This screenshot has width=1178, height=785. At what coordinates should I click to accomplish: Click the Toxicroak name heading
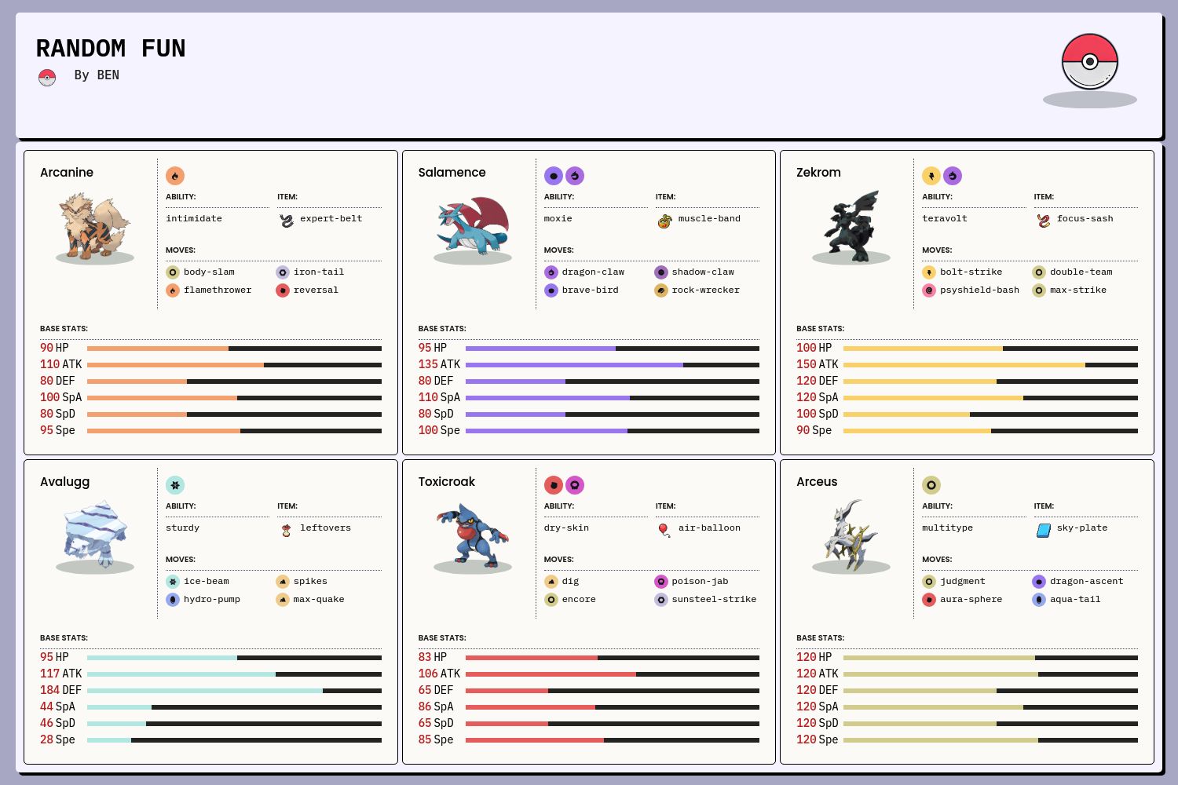(x=446, y=482)
